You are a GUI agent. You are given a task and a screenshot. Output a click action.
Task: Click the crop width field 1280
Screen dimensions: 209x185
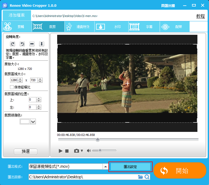coord(14,80)
